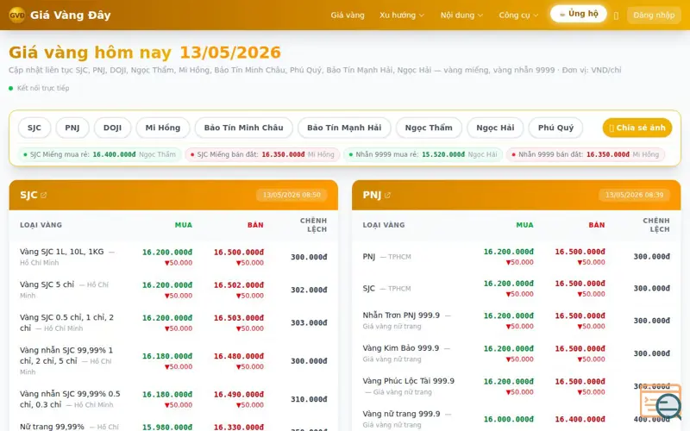Click the 302.000đ spread value
This screenshot has width=690, height=431.
(x=309, y=290)
